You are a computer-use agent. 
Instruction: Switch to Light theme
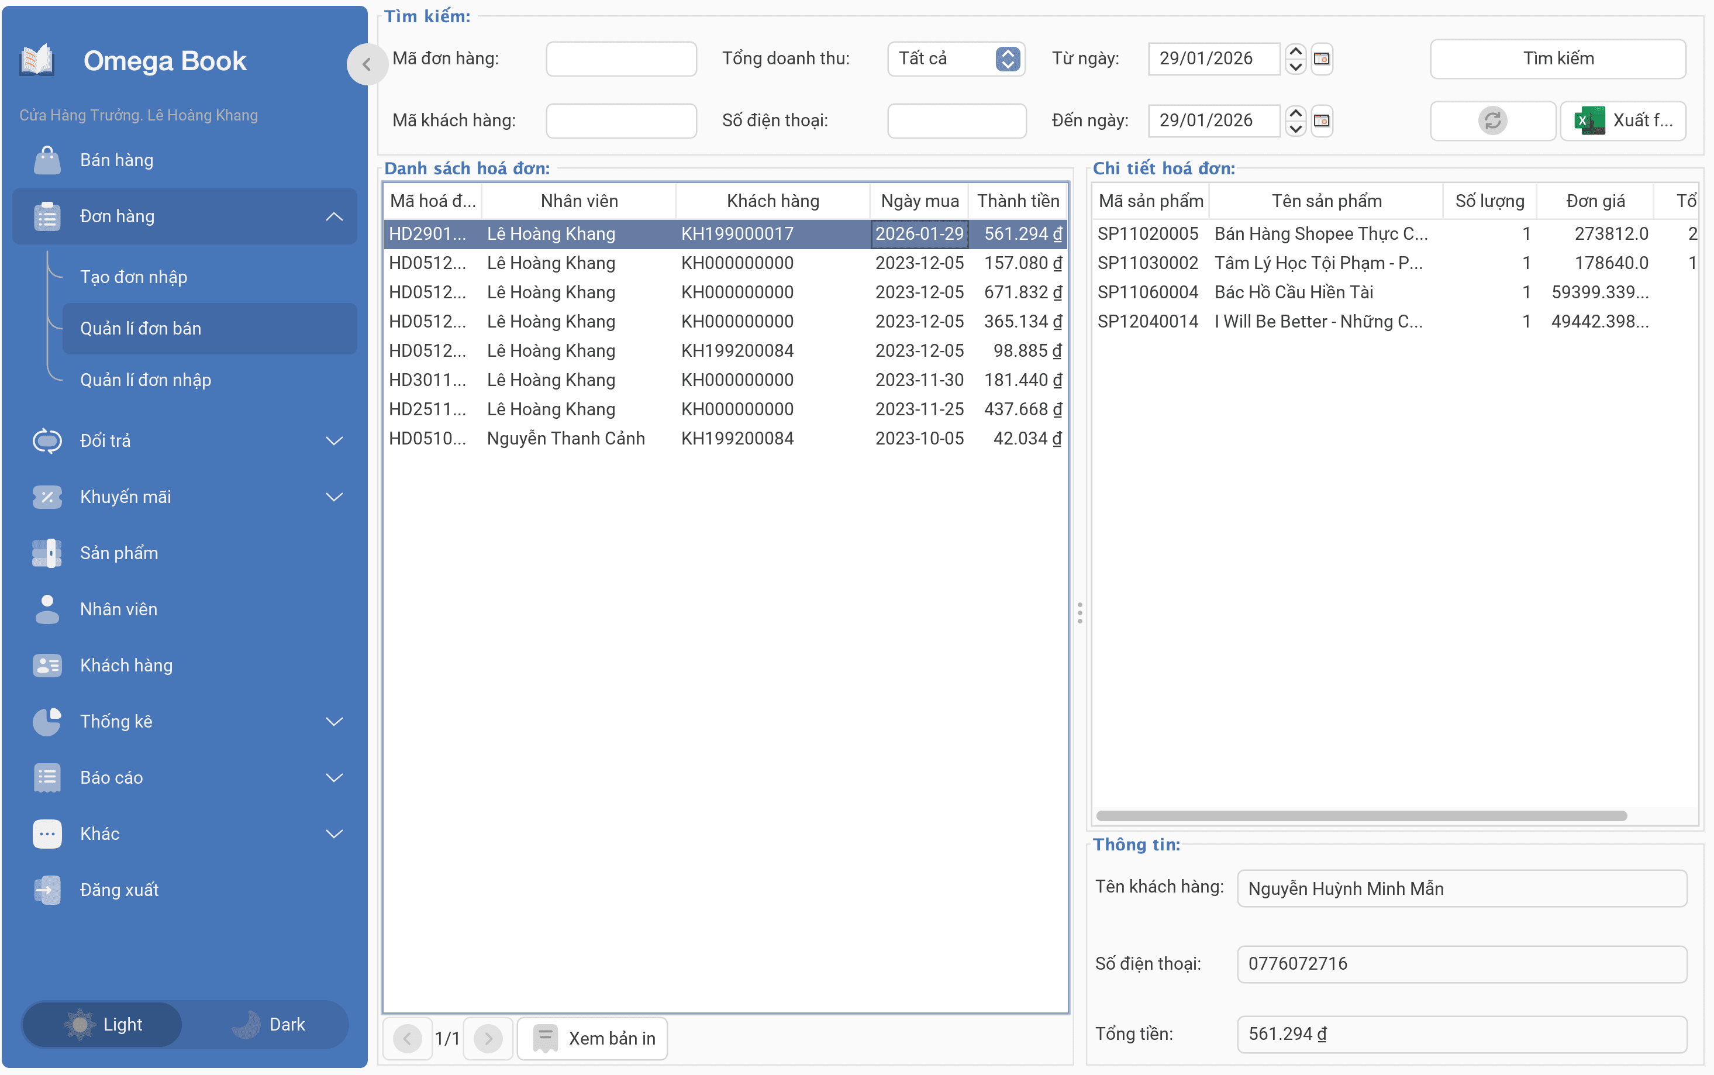point(102,1025)
